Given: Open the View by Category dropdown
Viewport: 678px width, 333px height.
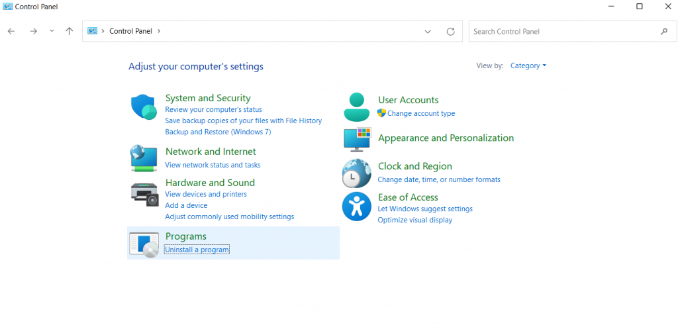Looking at the screenshot, I should pos(528,66).
